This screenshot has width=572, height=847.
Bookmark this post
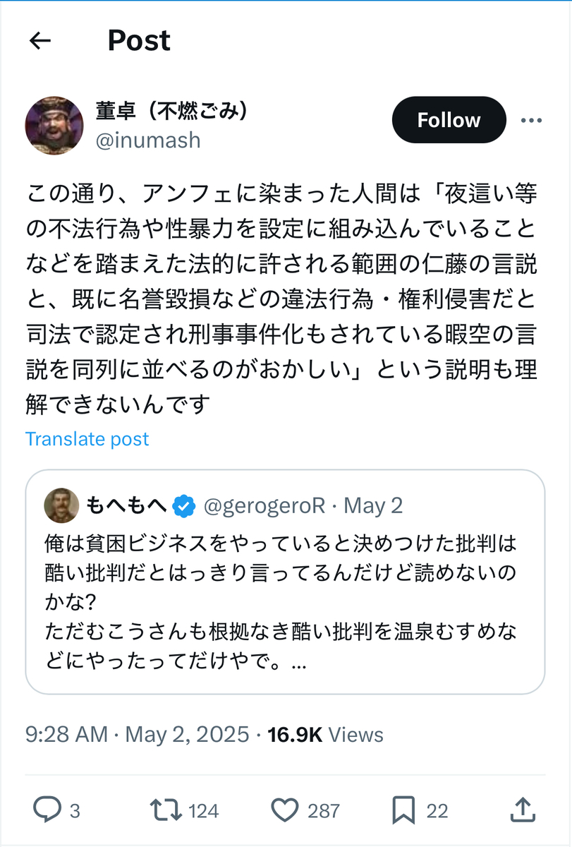403,810
